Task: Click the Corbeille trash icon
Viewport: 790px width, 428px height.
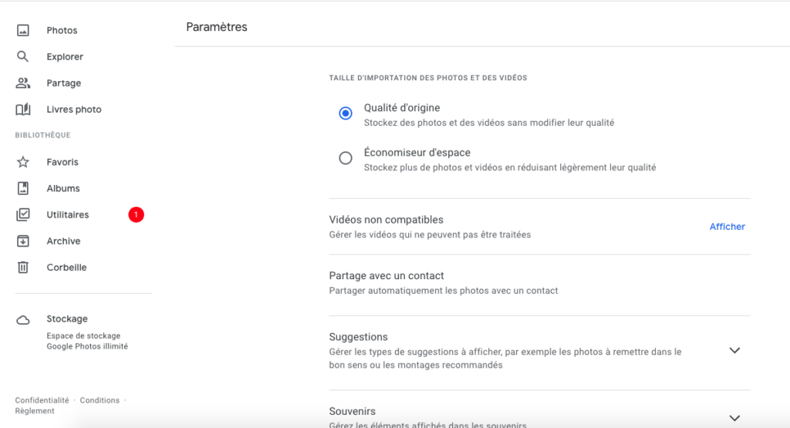Action: tap(22, 268)
